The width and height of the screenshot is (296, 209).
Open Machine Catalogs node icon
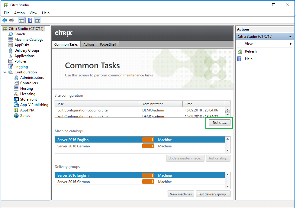click(x=11, y=40)
